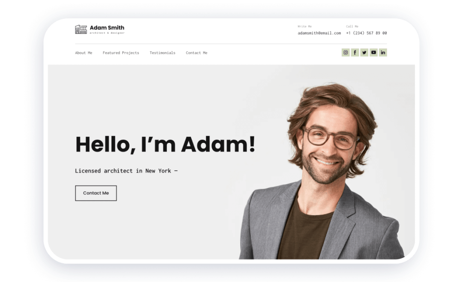
Task: Open Contact Me from the navigation menu
Action: coord(196,53)
